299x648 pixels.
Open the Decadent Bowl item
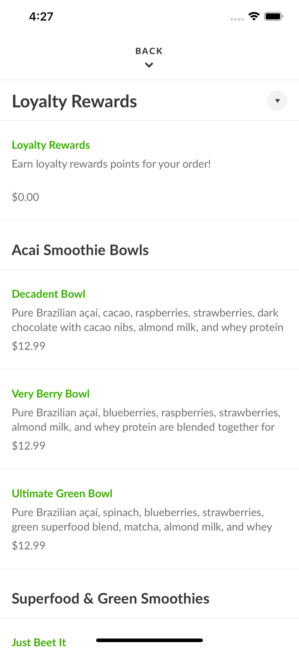(48, 294)
